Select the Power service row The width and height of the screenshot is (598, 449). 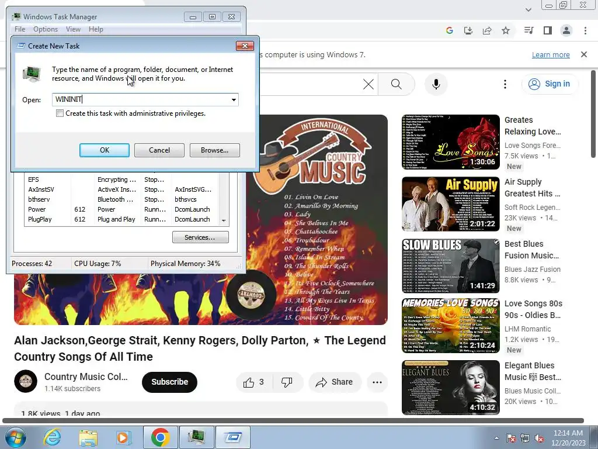121,209
